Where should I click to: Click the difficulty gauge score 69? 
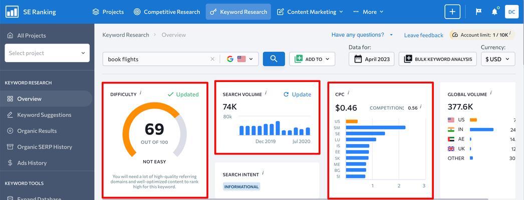[x=154, y=129]
